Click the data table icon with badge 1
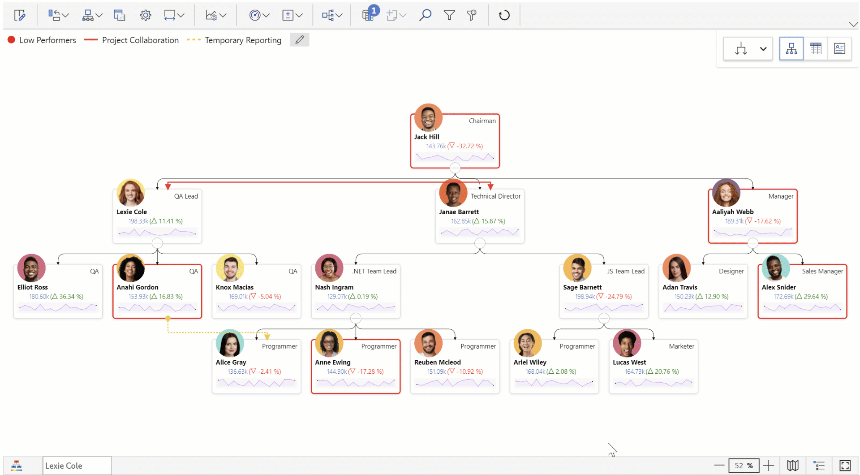Screen dimensions: 860x475 pyautogui.click(x=368, y=15)
